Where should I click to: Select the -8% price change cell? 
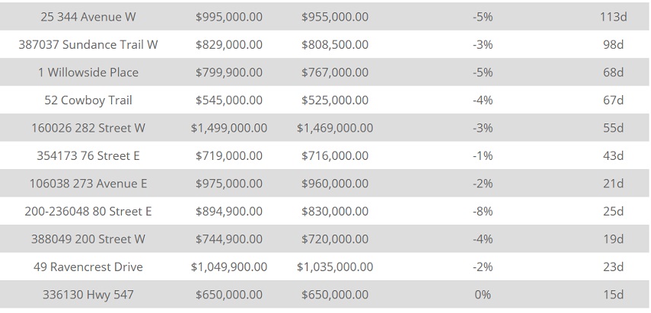click(483, 211)
